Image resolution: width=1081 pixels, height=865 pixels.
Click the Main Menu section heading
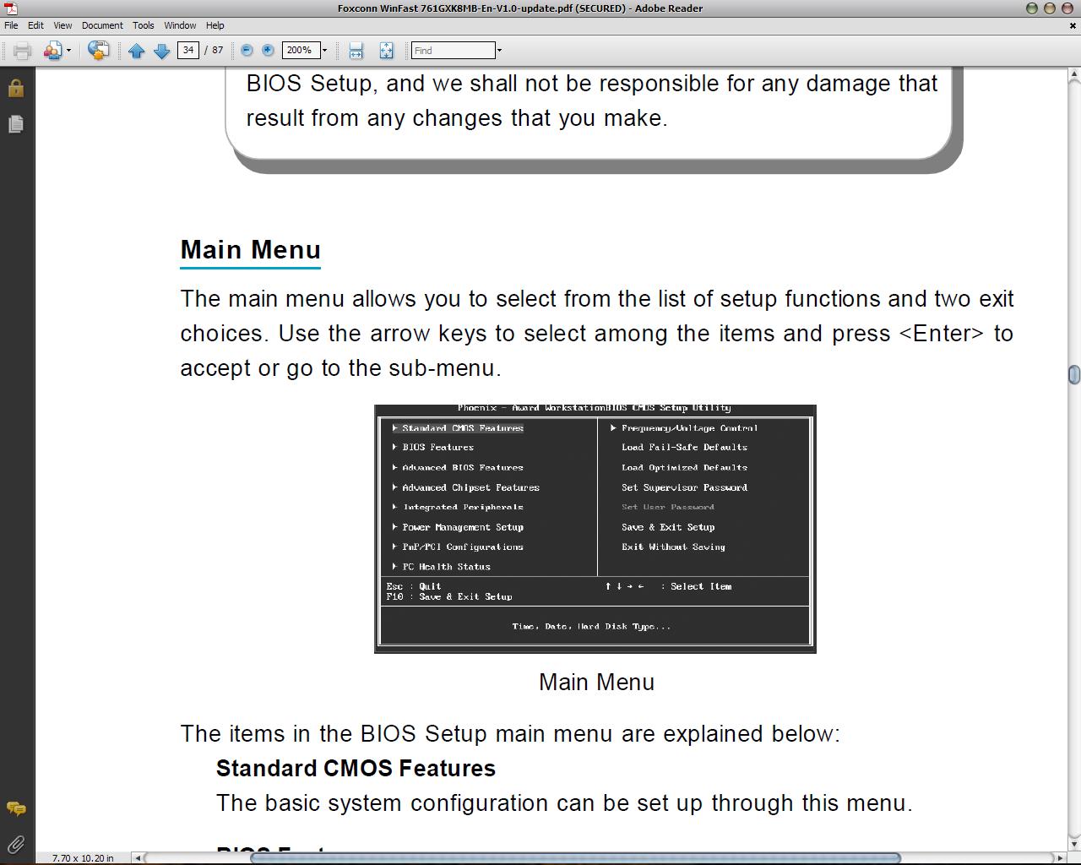(x=251, y=250)
